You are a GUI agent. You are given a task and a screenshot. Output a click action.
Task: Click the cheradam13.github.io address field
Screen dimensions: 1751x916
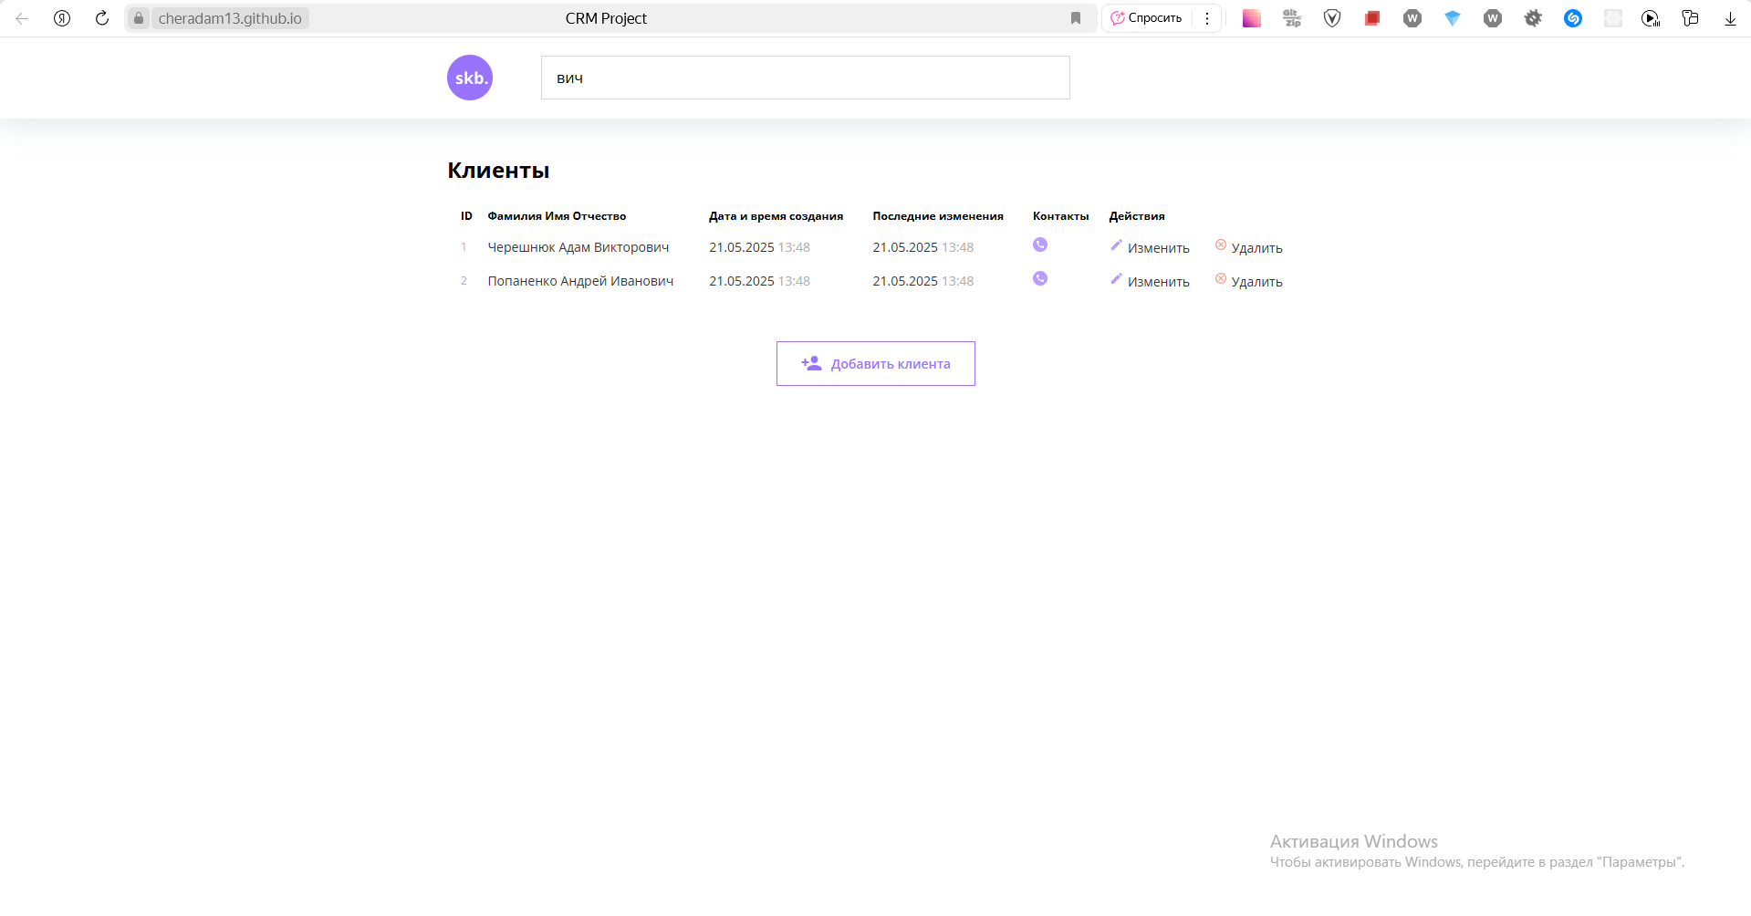pyautogui.click(x=230, y=18)
